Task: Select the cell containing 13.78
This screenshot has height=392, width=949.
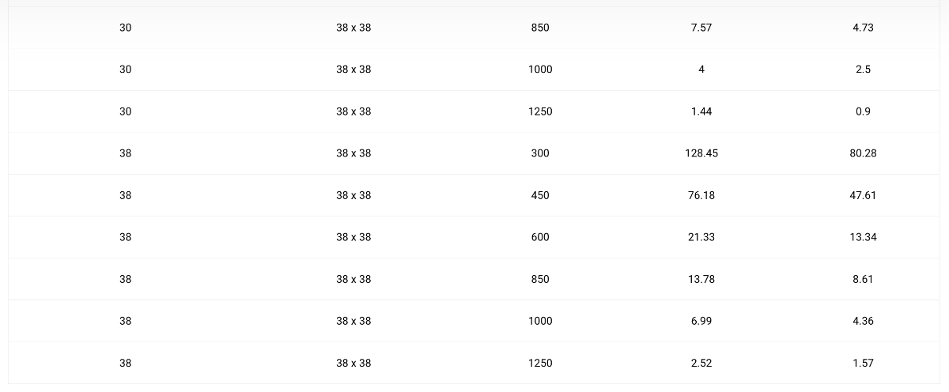Action: pos(701,279)
